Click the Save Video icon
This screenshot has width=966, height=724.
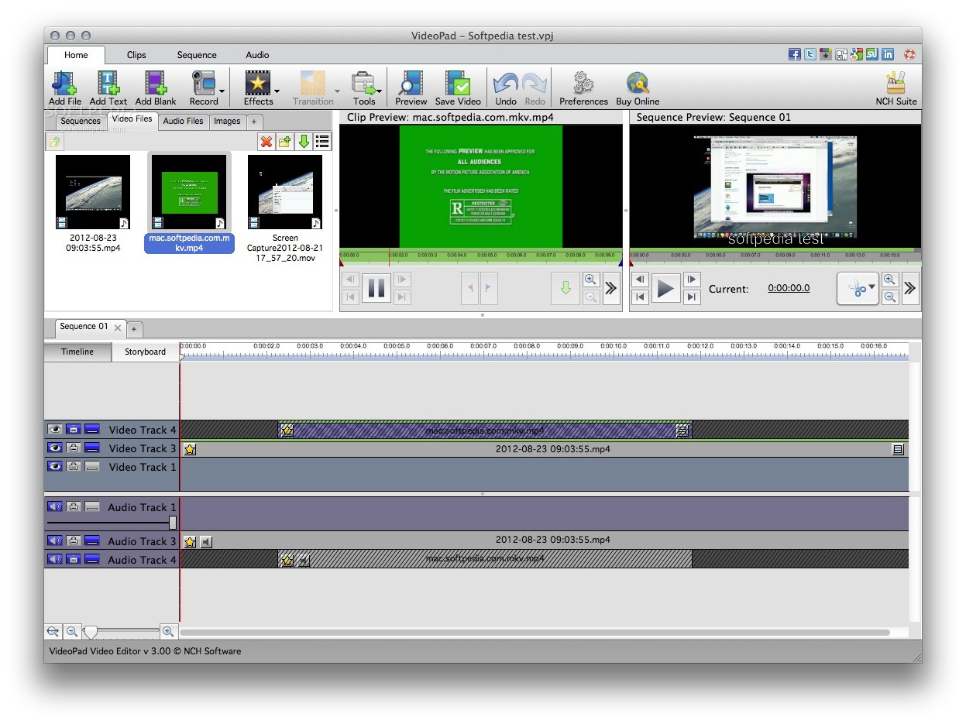click(457, 83)
